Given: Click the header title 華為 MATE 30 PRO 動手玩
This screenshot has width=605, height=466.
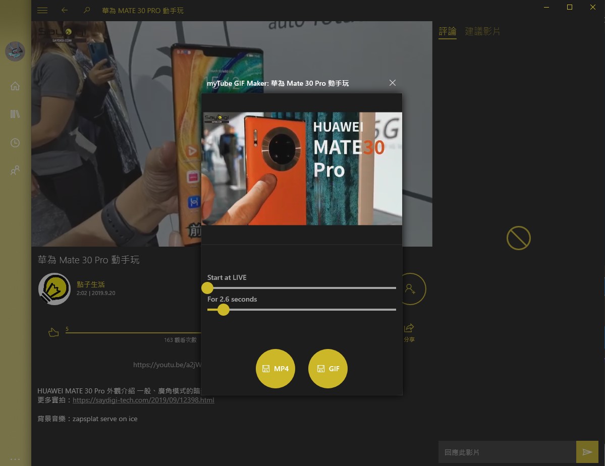Looking at the screenshot, I should pos(142,11).
